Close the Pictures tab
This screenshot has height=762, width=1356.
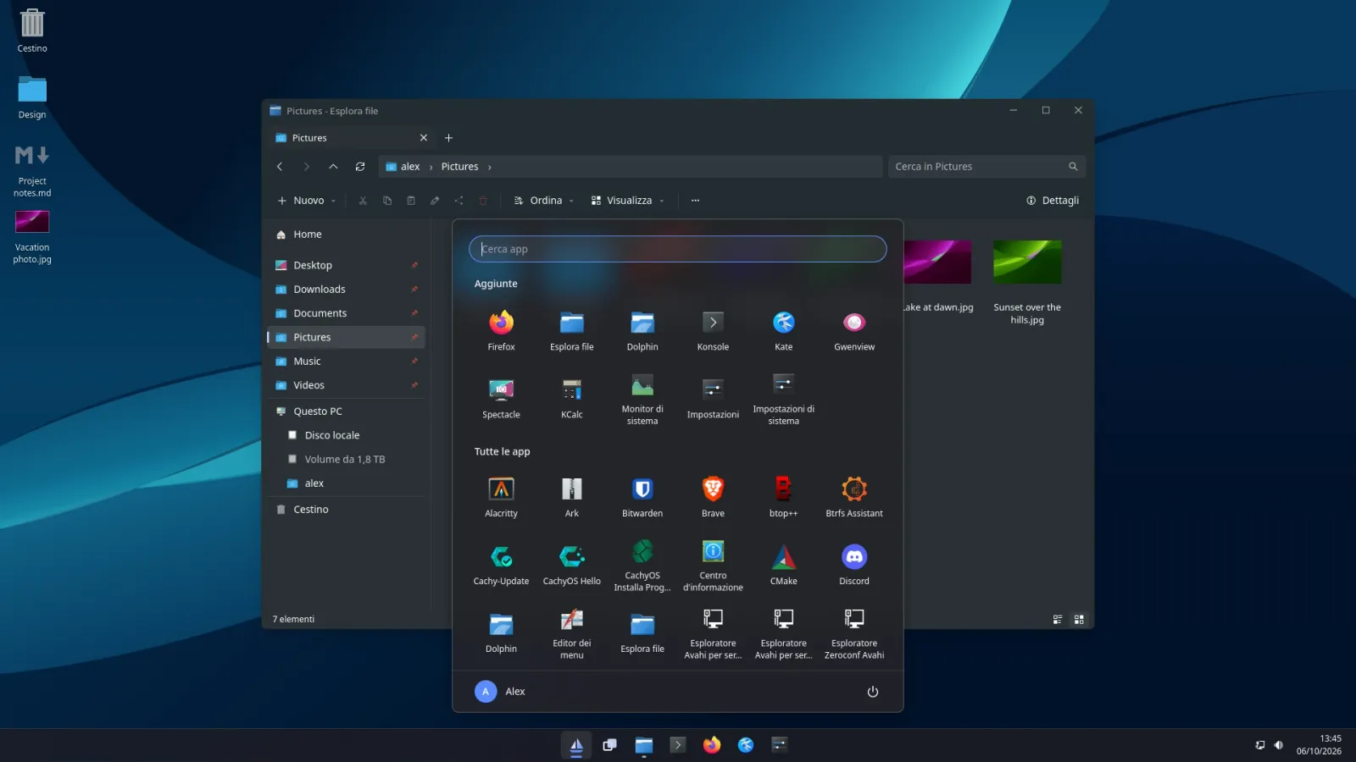coord(424,138)
